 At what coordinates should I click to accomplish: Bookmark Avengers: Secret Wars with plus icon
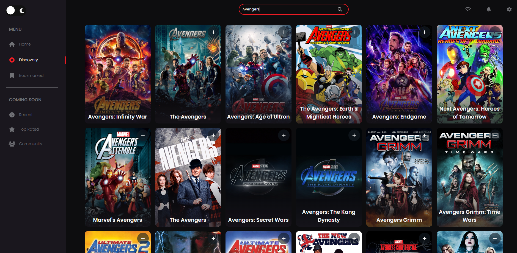click(284, 135)
